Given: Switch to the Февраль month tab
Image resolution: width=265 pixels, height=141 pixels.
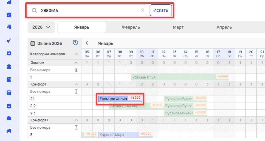Looking at the screenshot, I should point(131,27).
